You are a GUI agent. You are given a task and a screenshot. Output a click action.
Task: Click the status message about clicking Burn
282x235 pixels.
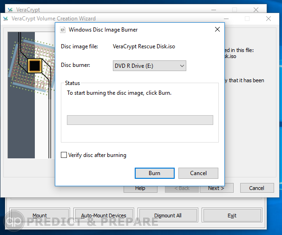pyautogui.click(x=119, y=93)
